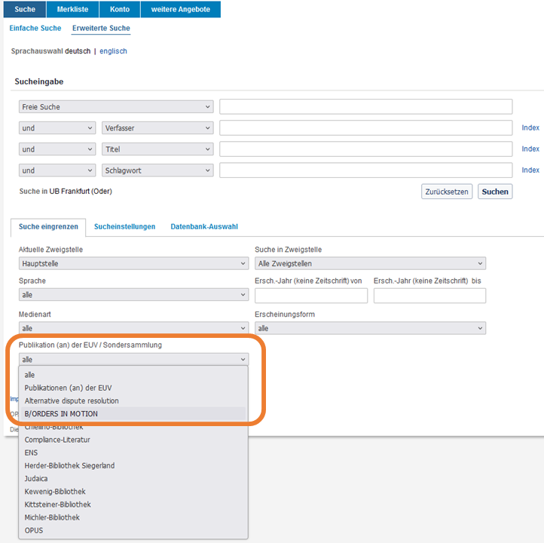Open the Verfasser field type dropdown

point(157,127)
